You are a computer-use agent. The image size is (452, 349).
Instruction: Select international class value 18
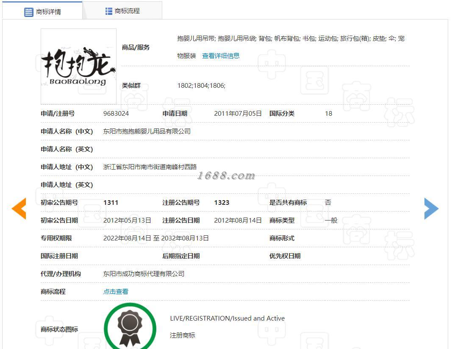[329, 114]
